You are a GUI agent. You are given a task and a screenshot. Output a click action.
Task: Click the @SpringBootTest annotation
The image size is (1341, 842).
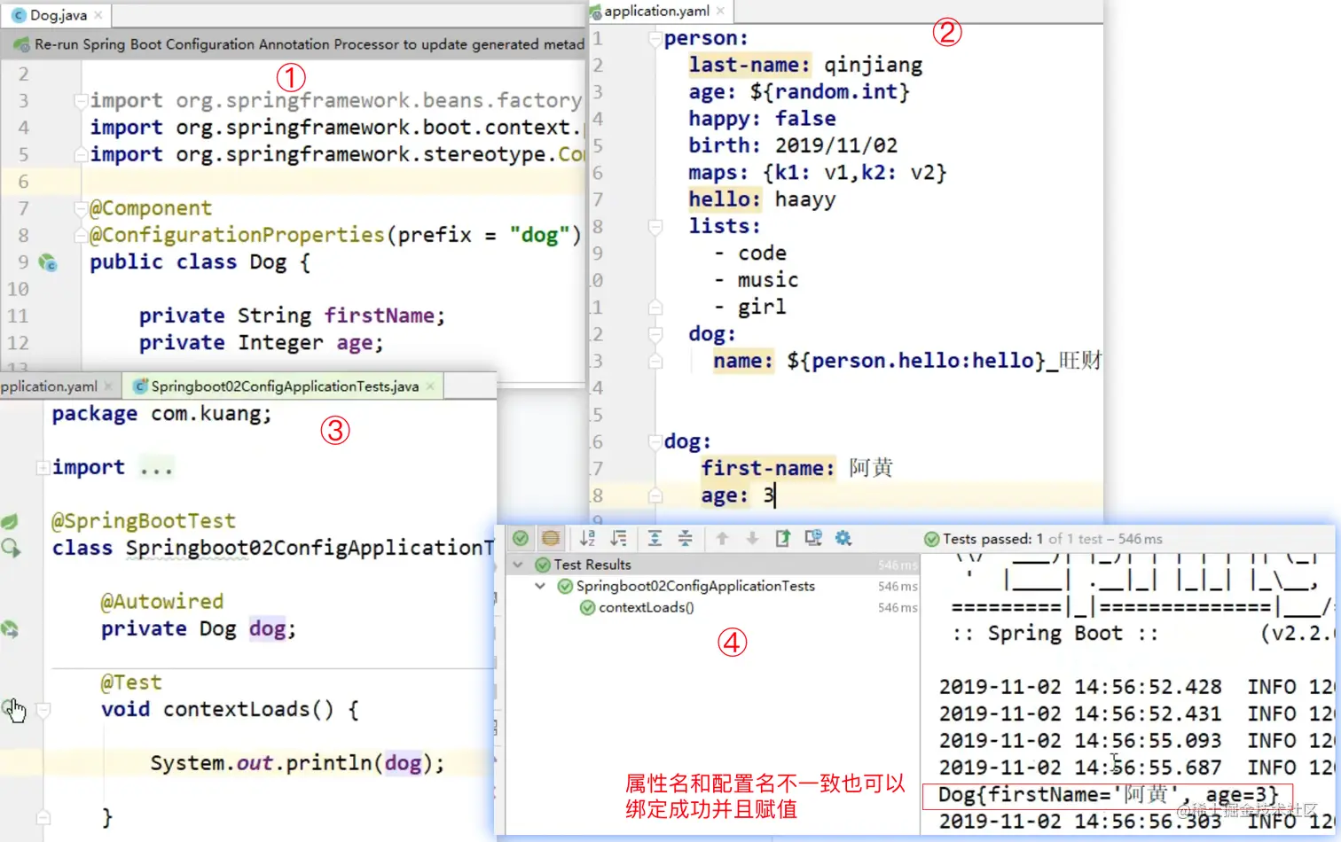144,521
